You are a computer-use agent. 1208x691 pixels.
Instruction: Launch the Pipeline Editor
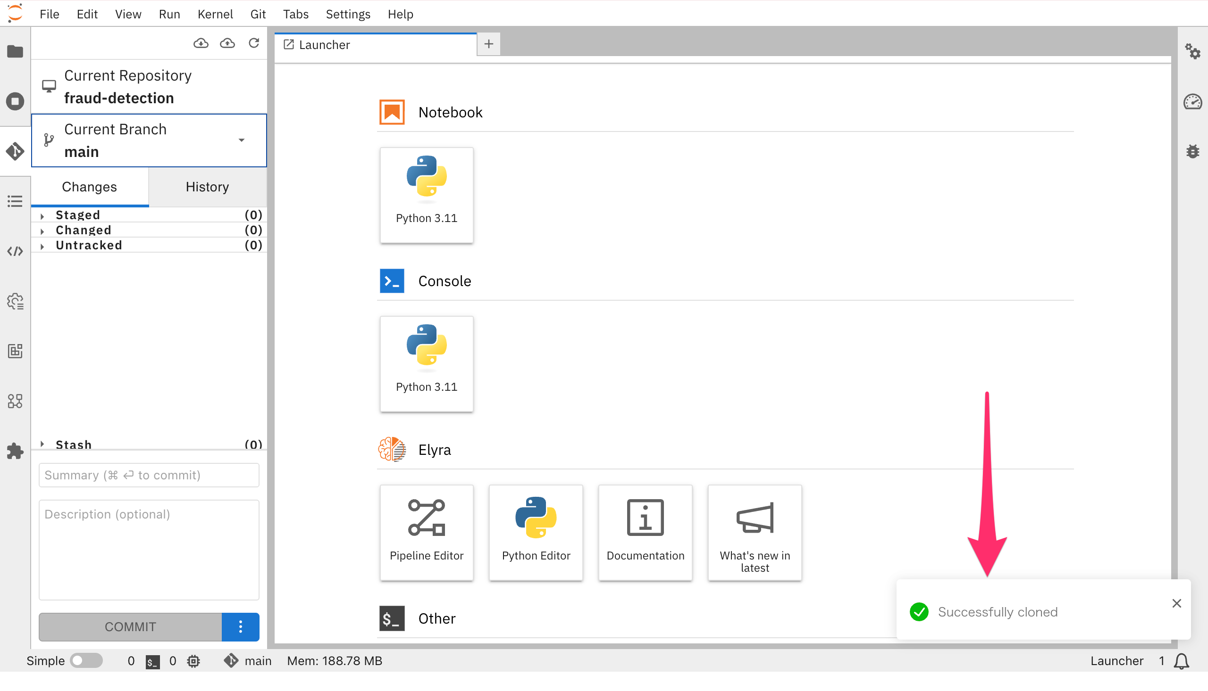point(426,532)
